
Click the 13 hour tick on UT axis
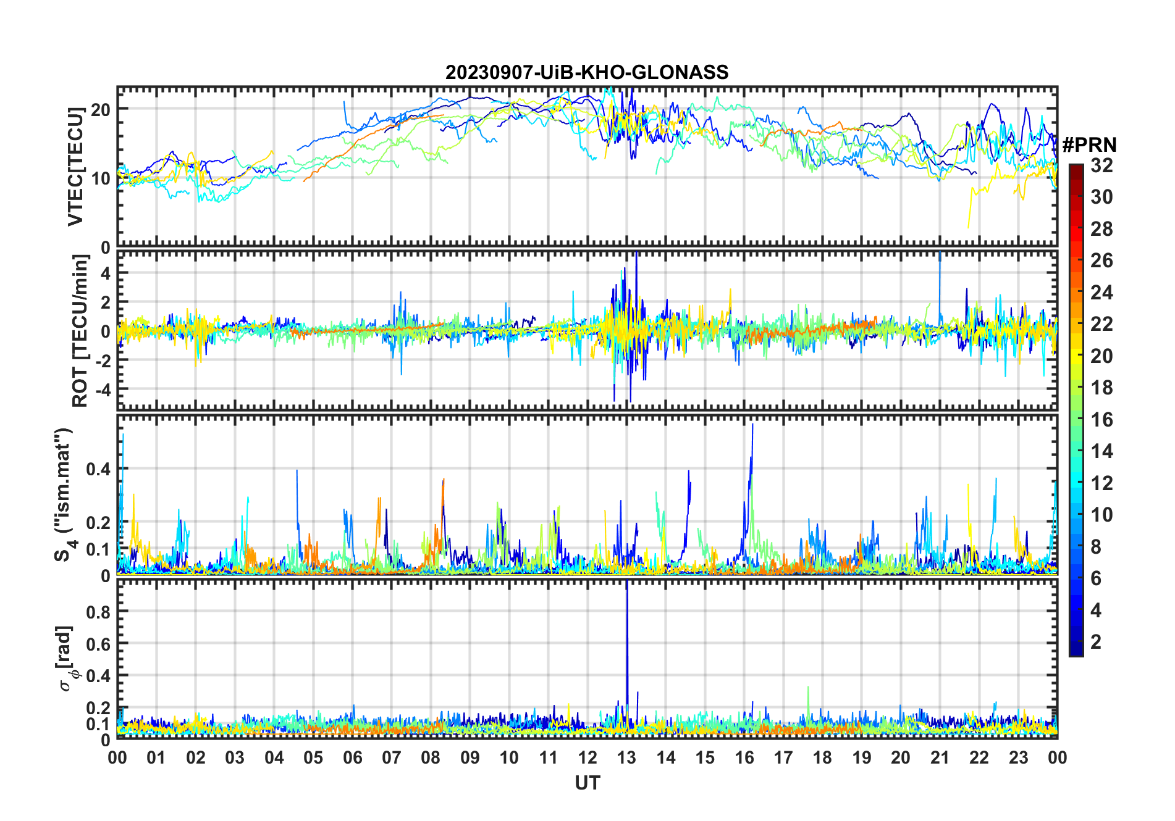coord(626,758)
